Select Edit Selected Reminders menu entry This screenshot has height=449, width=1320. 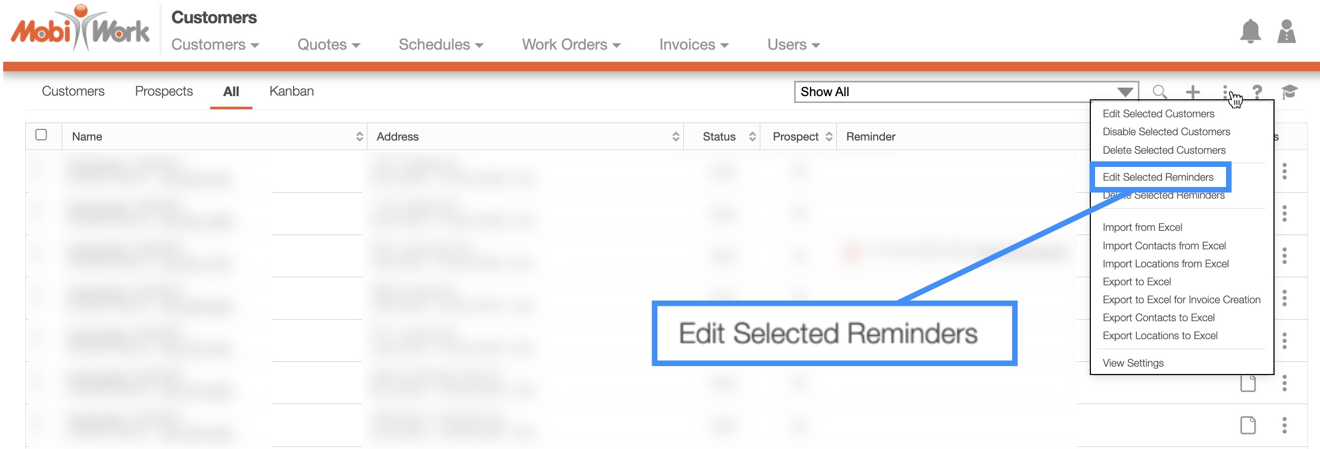(x=1158, y=177)
